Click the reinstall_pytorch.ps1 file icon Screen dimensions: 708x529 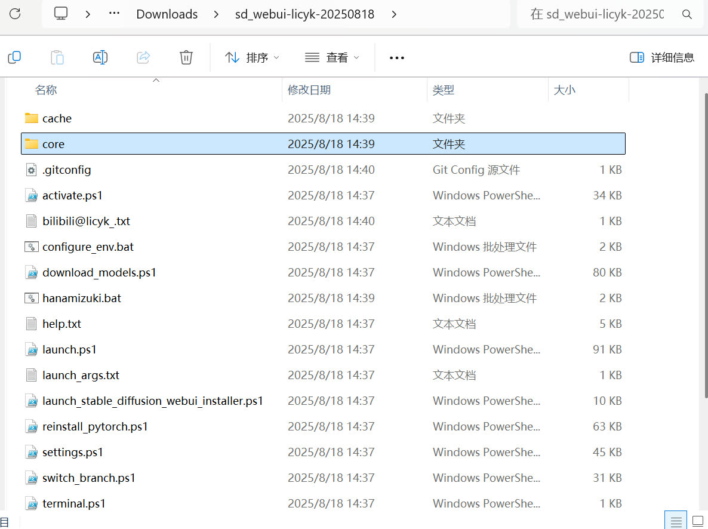pyautogui.click(x=31, y=426)
